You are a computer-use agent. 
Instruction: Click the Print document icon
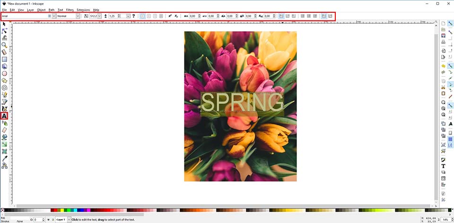pyautogui.click(x=443, y=42)
